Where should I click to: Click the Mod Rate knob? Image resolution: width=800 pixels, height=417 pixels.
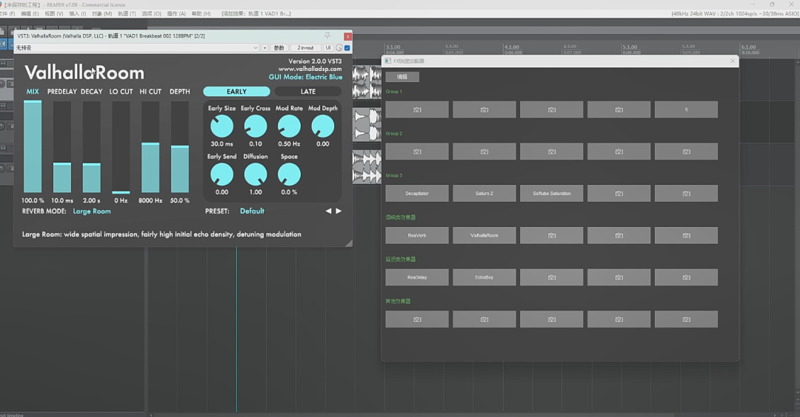290,126
